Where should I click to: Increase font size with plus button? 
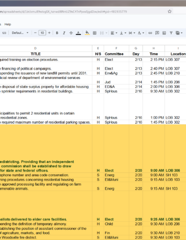tap(49, 33)
